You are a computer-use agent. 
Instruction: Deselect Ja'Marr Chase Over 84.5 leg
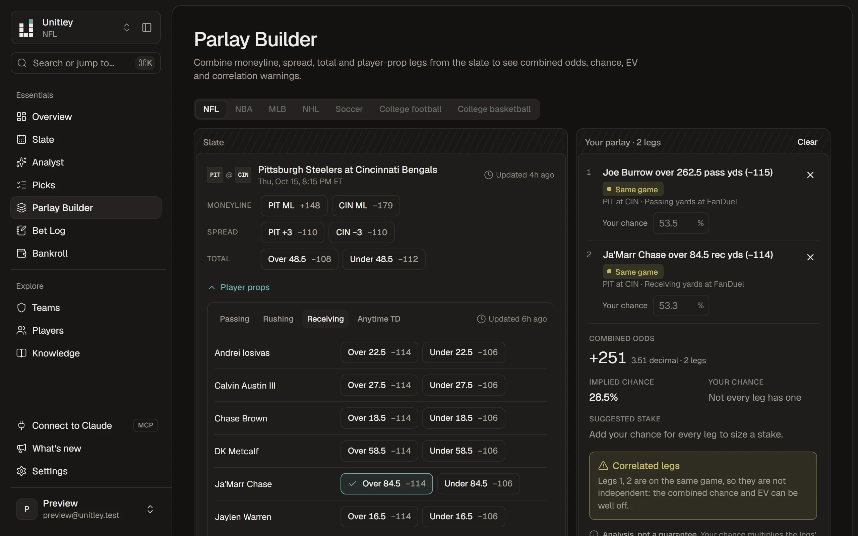tap(386, 483)
